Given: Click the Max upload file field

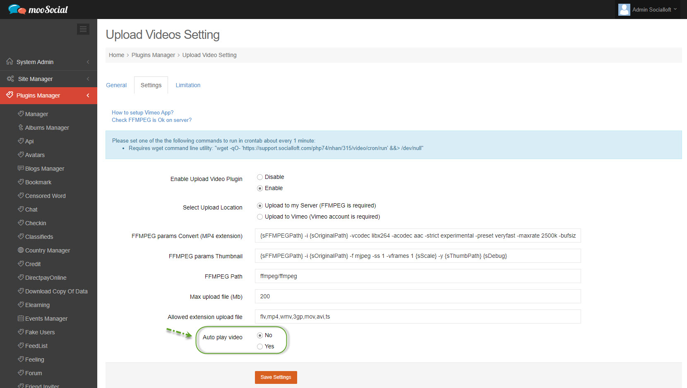Looking at the screenshot, I should [418, 296].
